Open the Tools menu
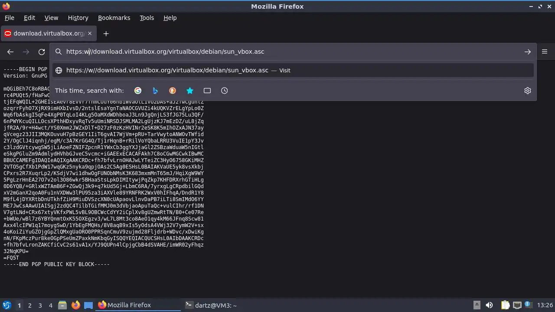The height and width of the screenshot is (312, 555). coord(147,18)
